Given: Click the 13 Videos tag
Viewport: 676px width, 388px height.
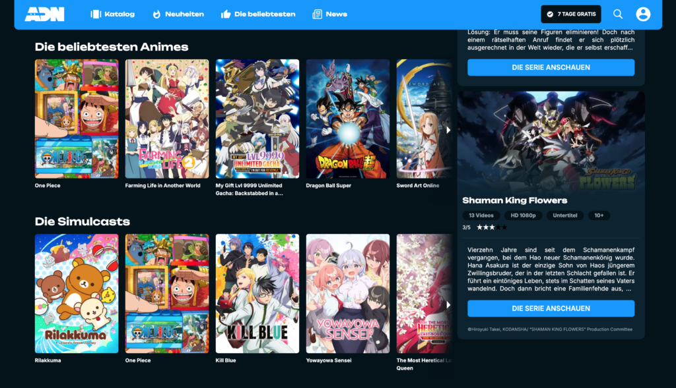Looking at the screenshot, I should click(481, 215).
